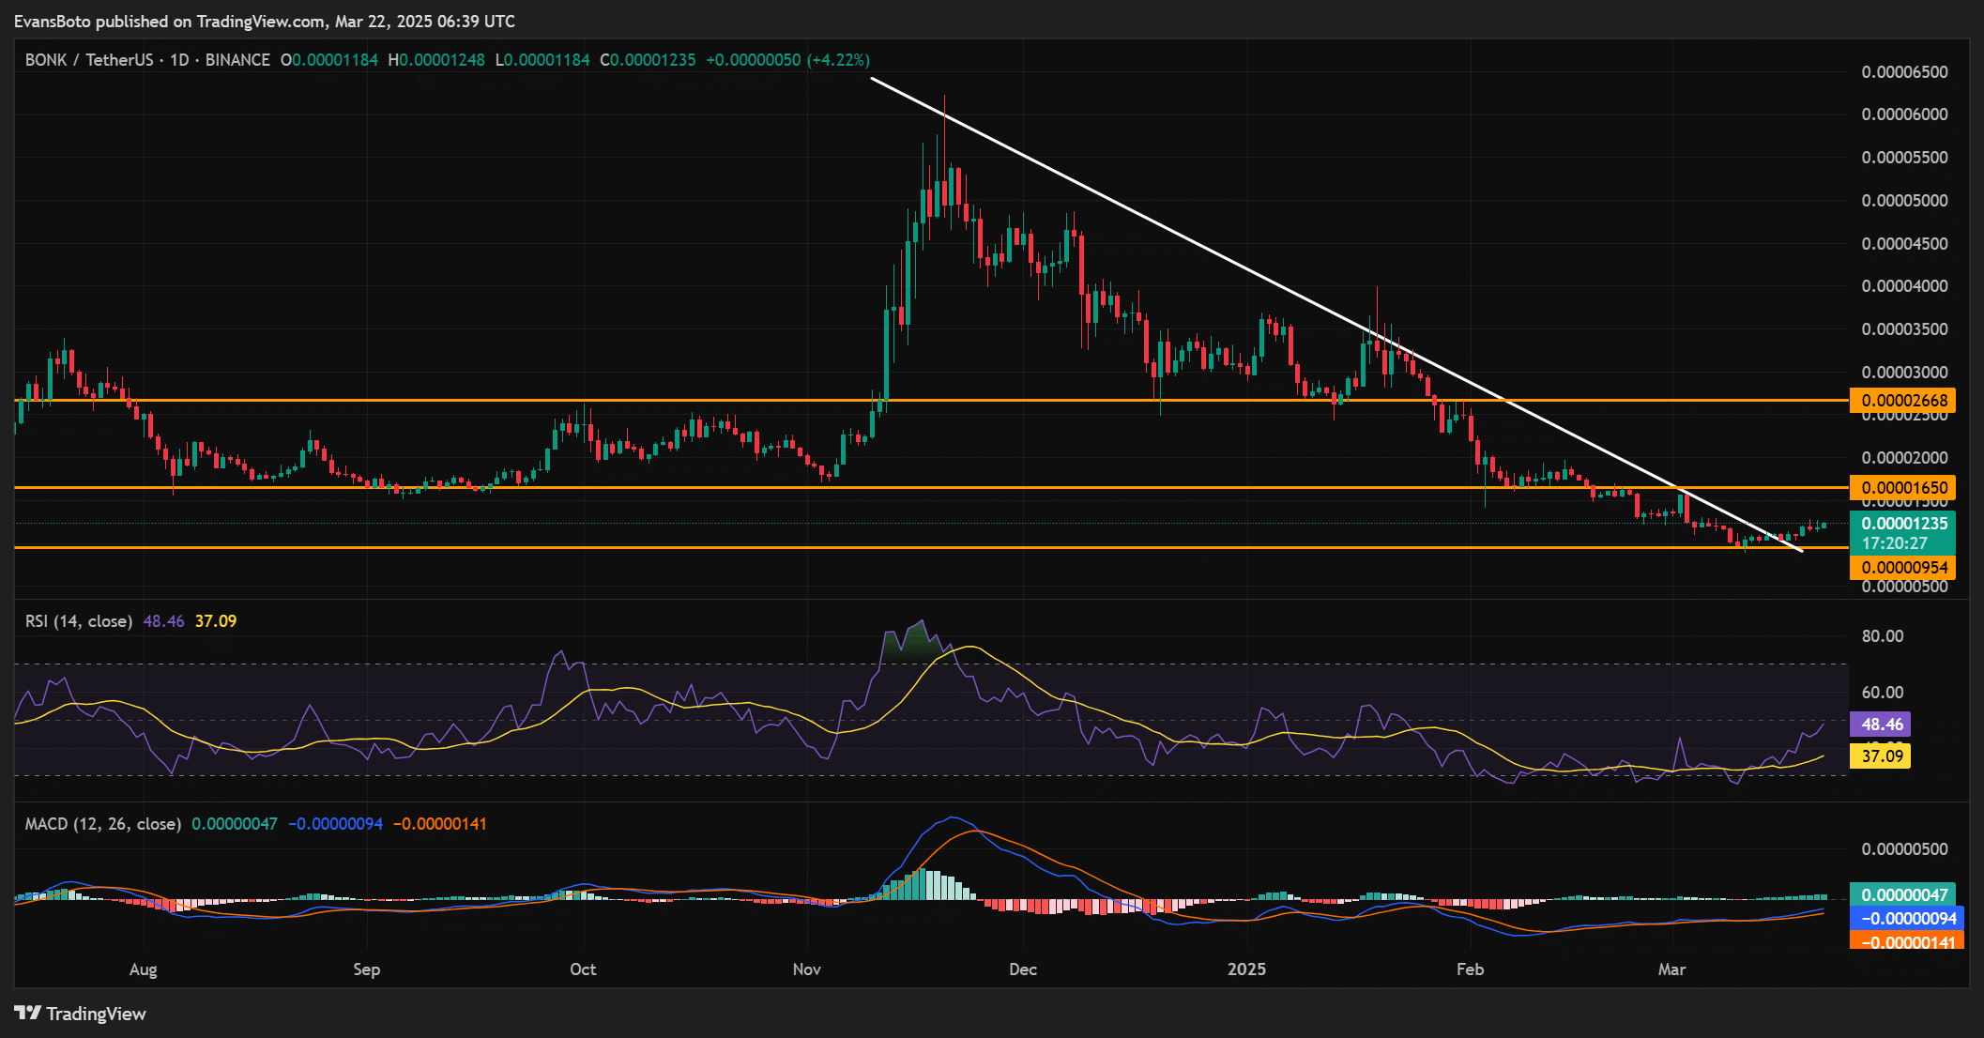Image resolution: width=1984 pixels, height=1038 pixels.
Task: Click the 0.00006500 price axis label
Action: (1905, 72)
